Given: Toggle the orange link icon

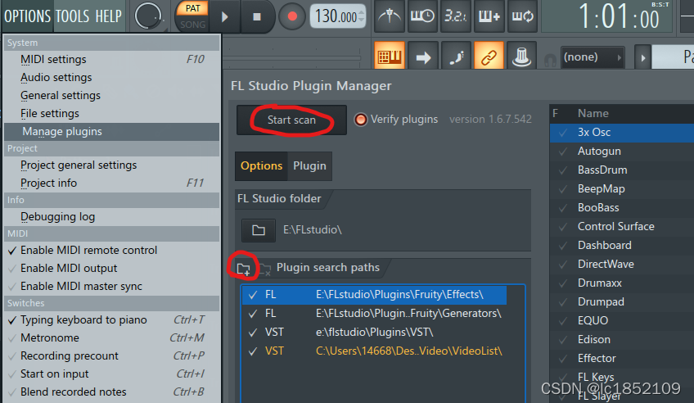Looking at the screenshot, I should tap(489, 57).
